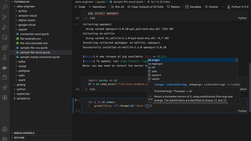Open more toolbar actions ellipsis
The width and height of the screenshot is (251, 141).
click(223, 7)
